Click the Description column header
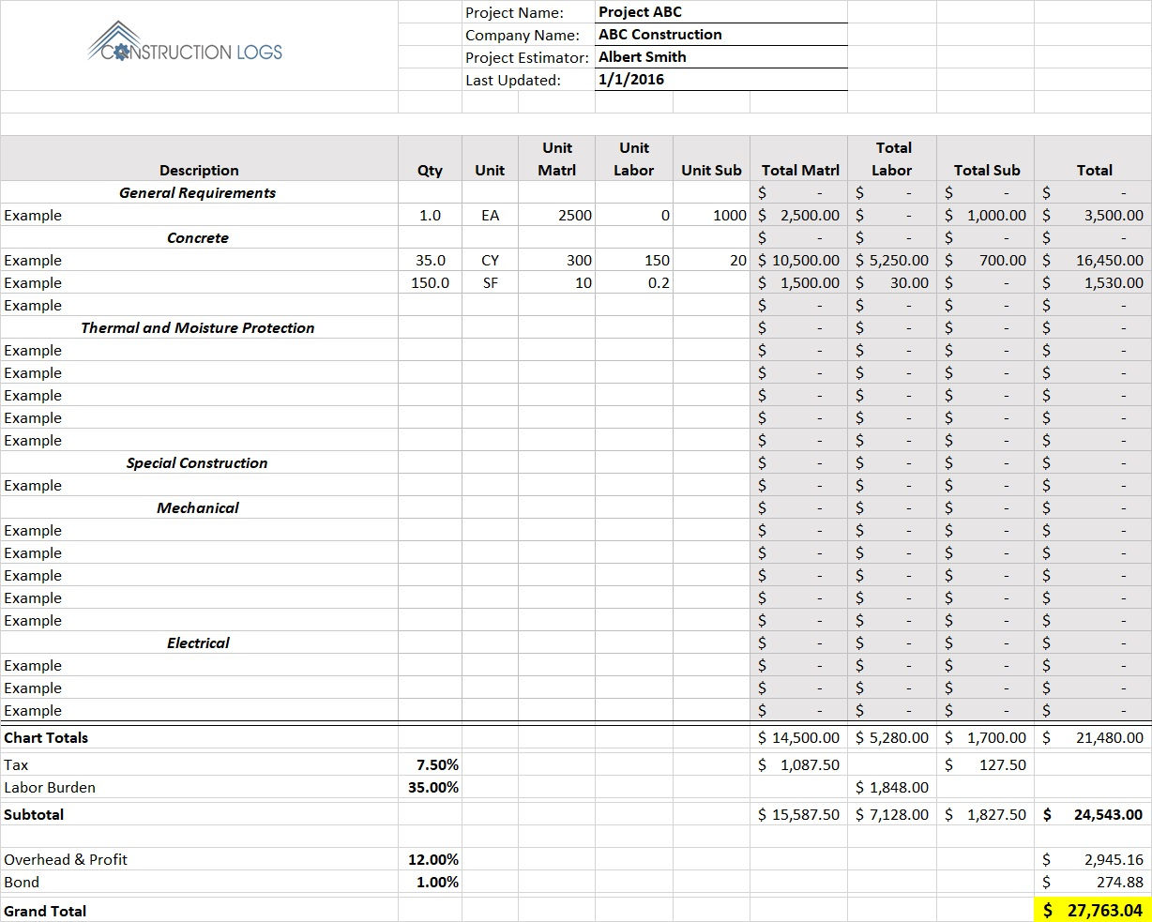Screen dimensions: 1152x922 point(199,170)
